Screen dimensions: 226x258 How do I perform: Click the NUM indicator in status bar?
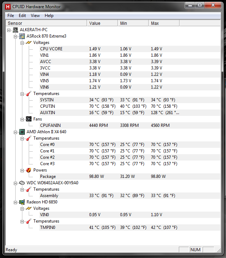195,250
